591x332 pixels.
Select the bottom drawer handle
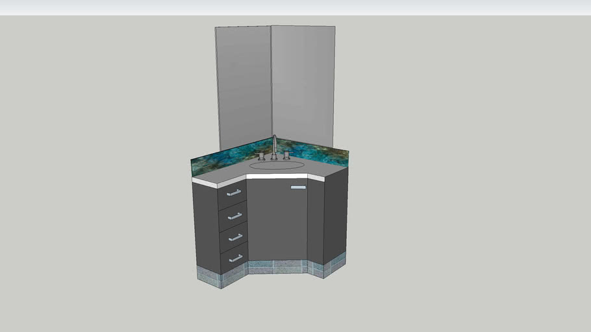click(235, 259)
